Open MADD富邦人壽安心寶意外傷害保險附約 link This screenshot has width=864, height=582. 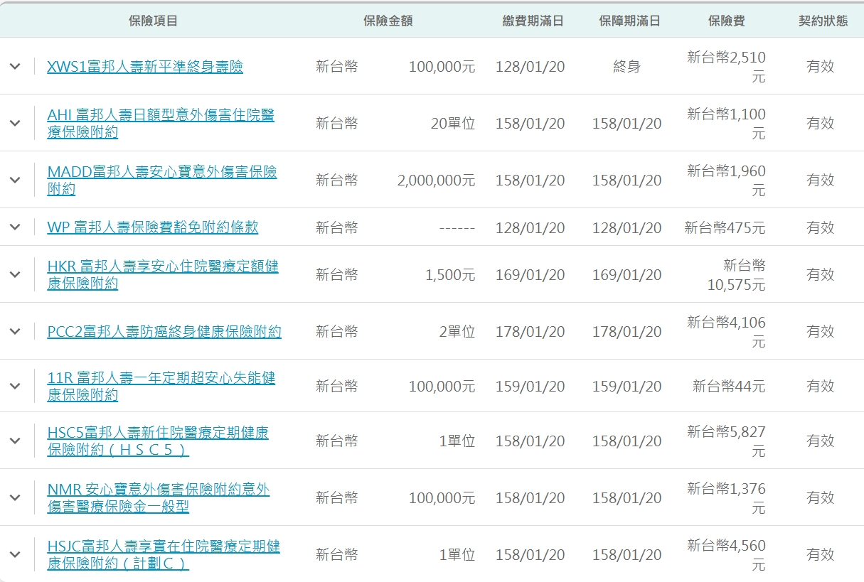click(x=162, y=180)
